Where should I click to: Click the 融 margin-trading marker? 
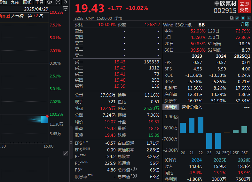point(232,18)
